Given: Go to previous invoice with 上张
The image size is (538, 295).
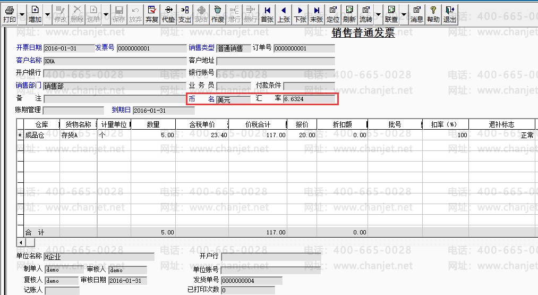Looking at the screenshot, I should tap(284, 14).
